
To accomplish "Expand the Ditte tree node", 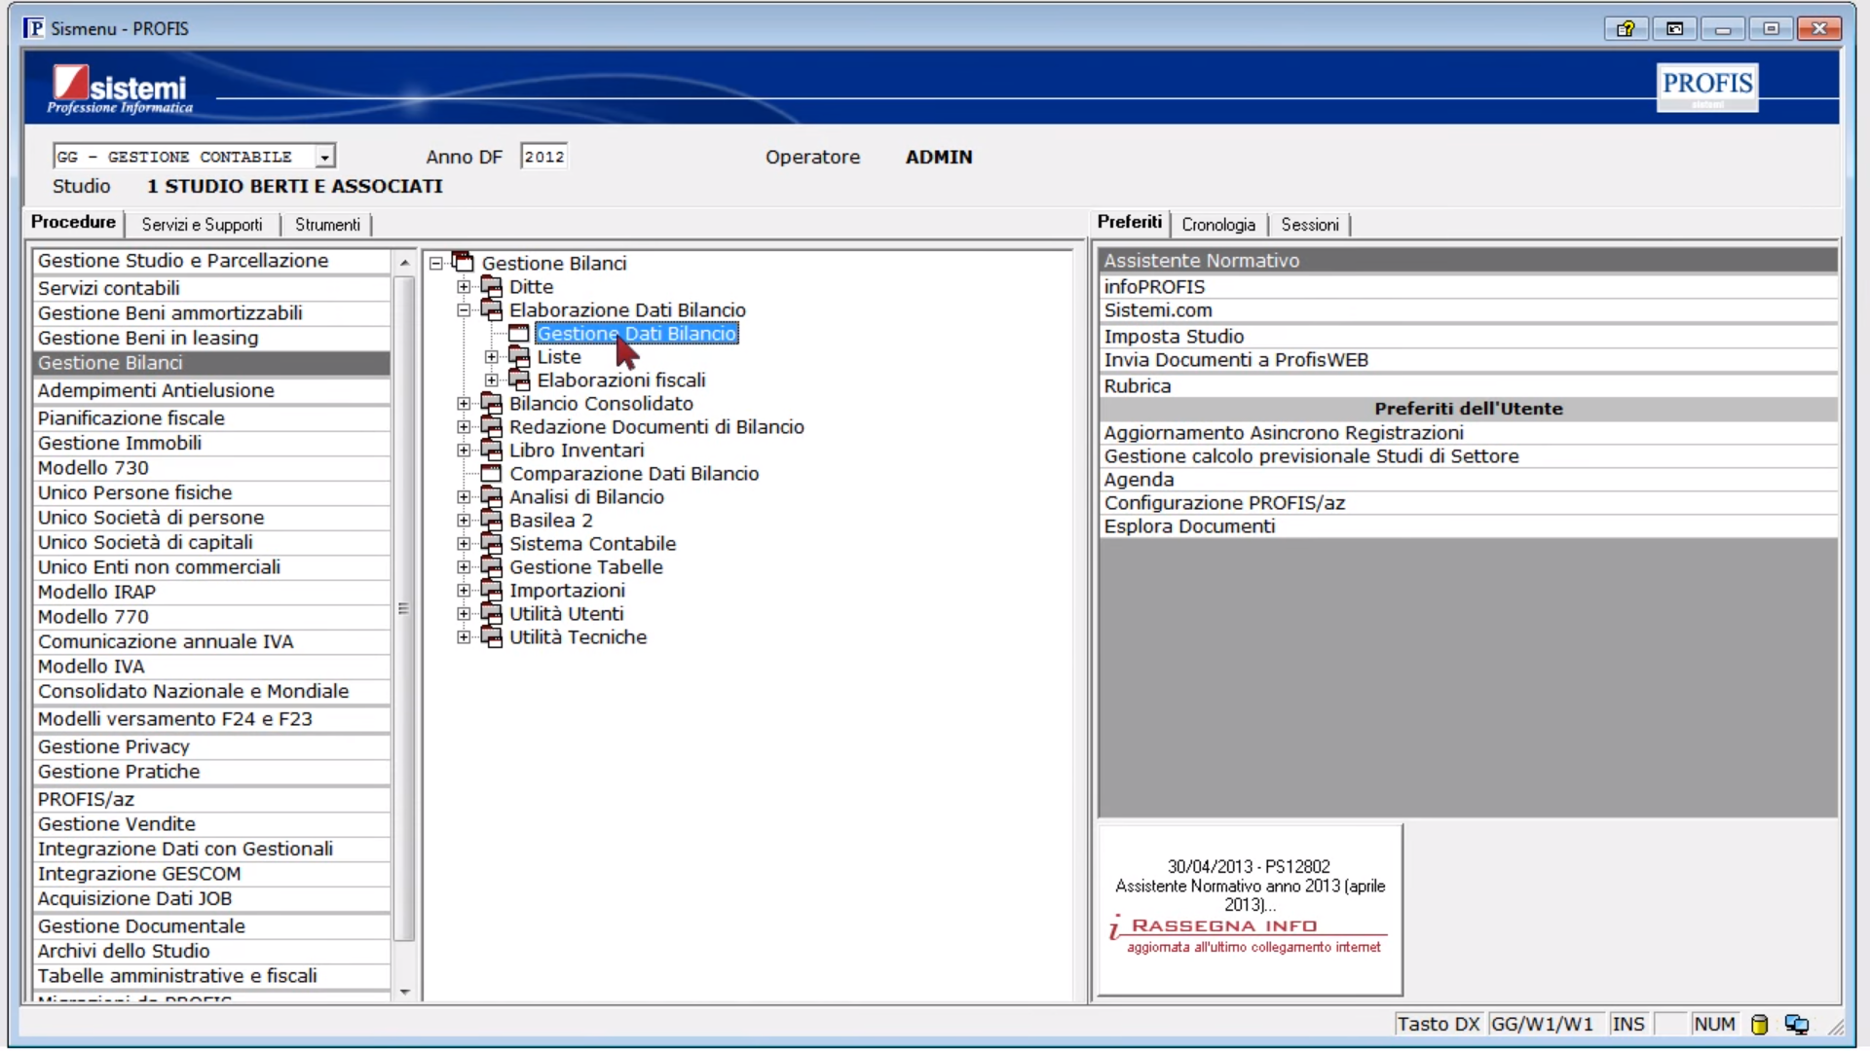I will (x=464, y=287).
